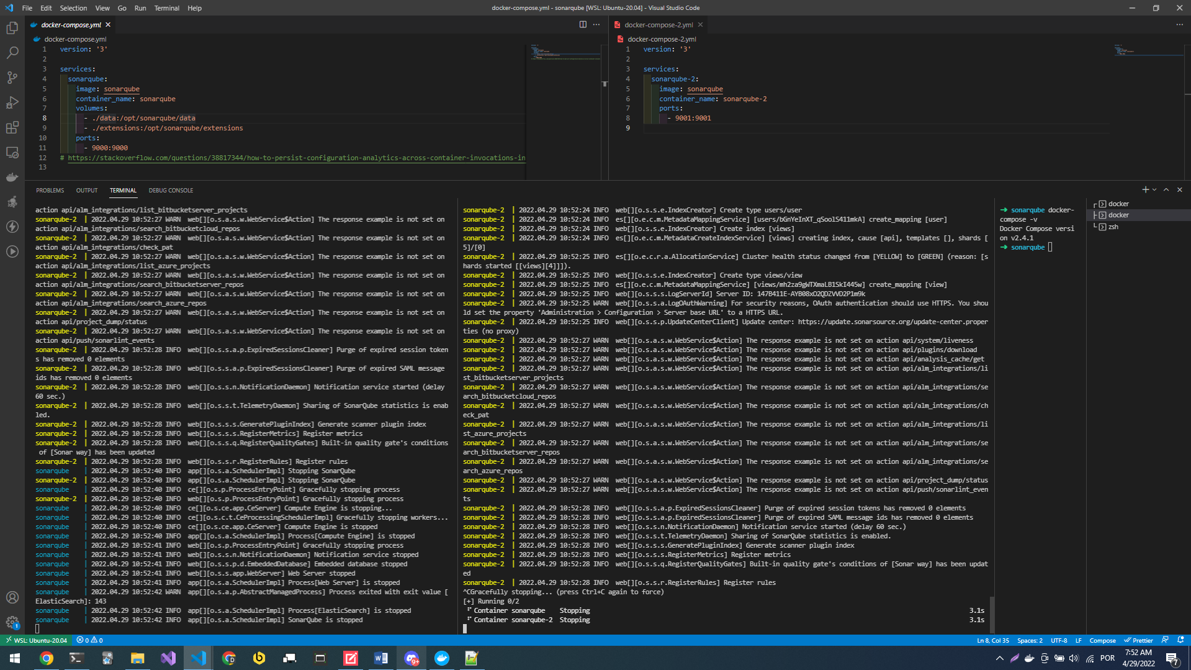Screen dimensions: 1191x670
Task: Click the Prettier status bar item
Action: pyautogui.click(x=1138, y=640)
